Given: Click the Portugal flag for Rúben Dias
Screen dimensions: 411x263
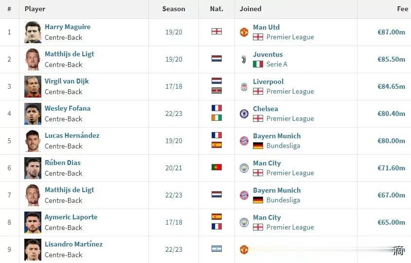Looking at the screenshot, I should tap(216, 167).
